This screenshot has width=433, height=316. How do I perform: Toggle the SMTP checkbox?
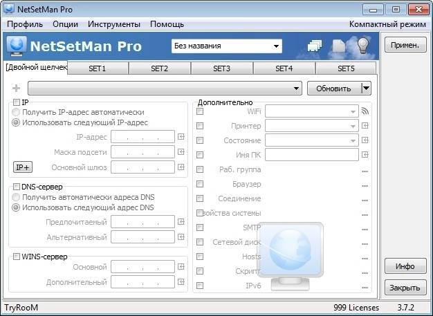coord(200,227)
